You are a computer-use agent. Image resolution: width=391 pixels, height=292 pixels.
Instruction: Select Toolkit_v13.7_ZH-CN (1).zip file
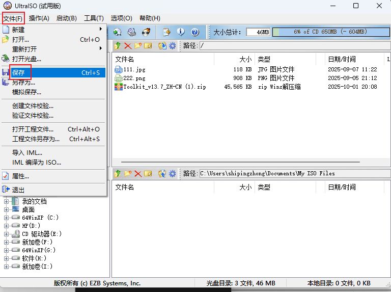[164, 87]
